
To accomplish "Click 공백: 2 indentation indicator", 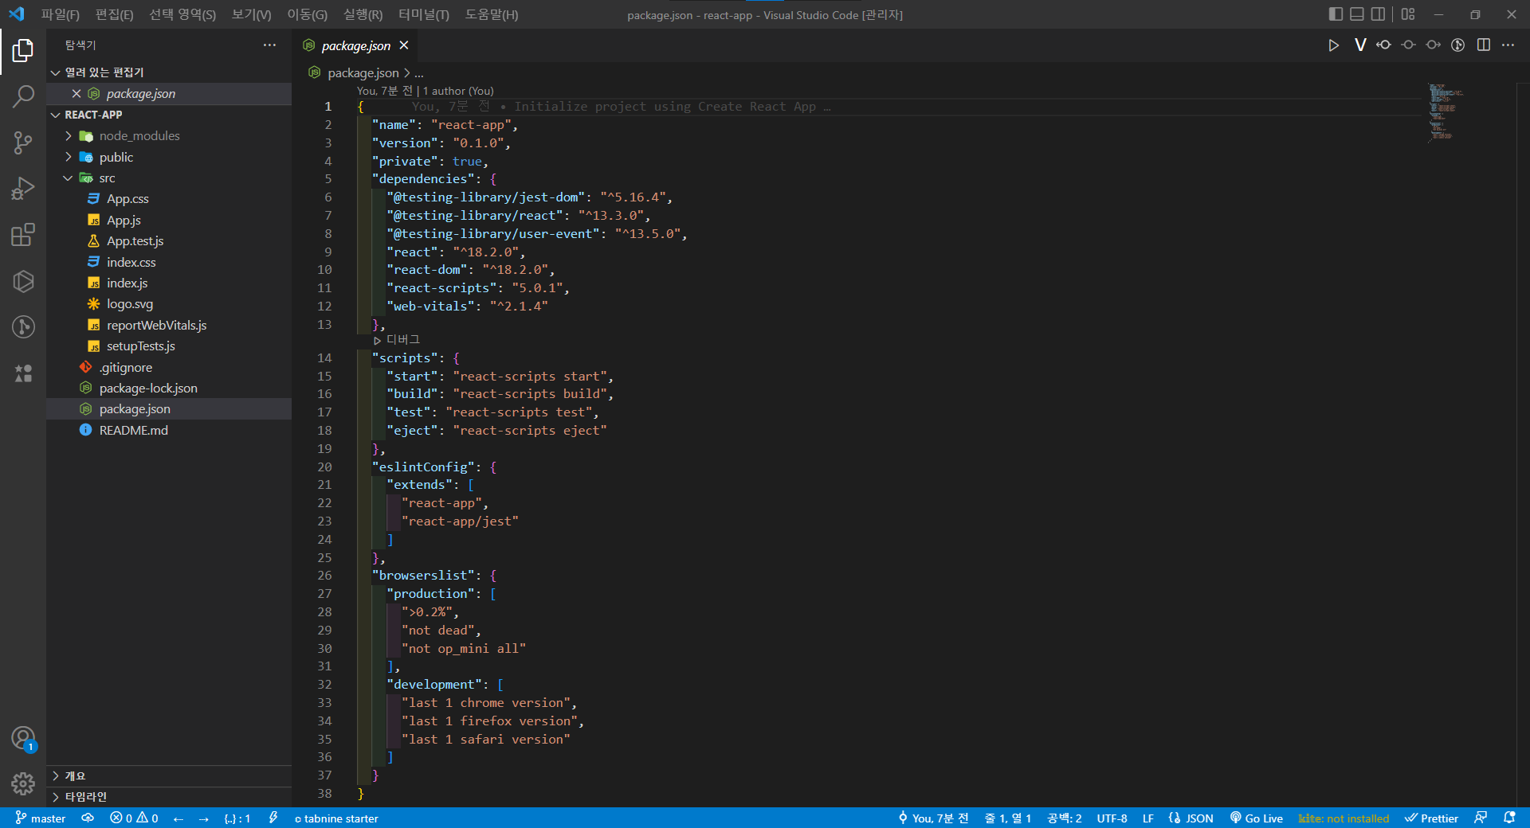I will (1065, 818).
